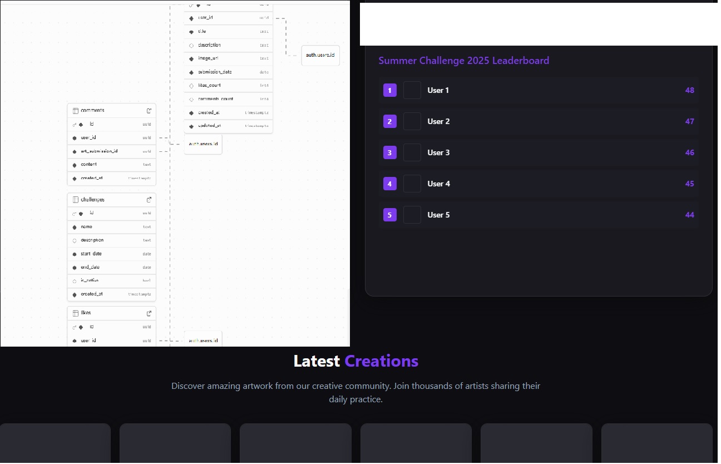Click the rank 4 badge on the leaderboard
Viewport: 721px width, 464px height.
(x=390, y=184)
